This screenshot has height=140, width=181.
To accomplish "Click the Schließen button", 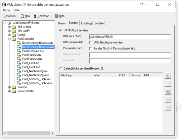I will (10, 16).
